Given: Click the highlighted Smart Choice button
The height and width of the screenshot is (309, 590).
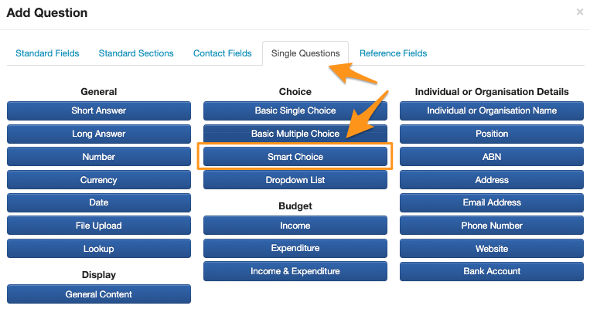Looking at the screenshot, I should pos(295,157).
